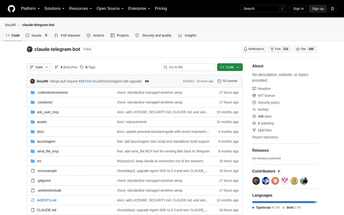Switch to the Actions tab

click(95, 35)
